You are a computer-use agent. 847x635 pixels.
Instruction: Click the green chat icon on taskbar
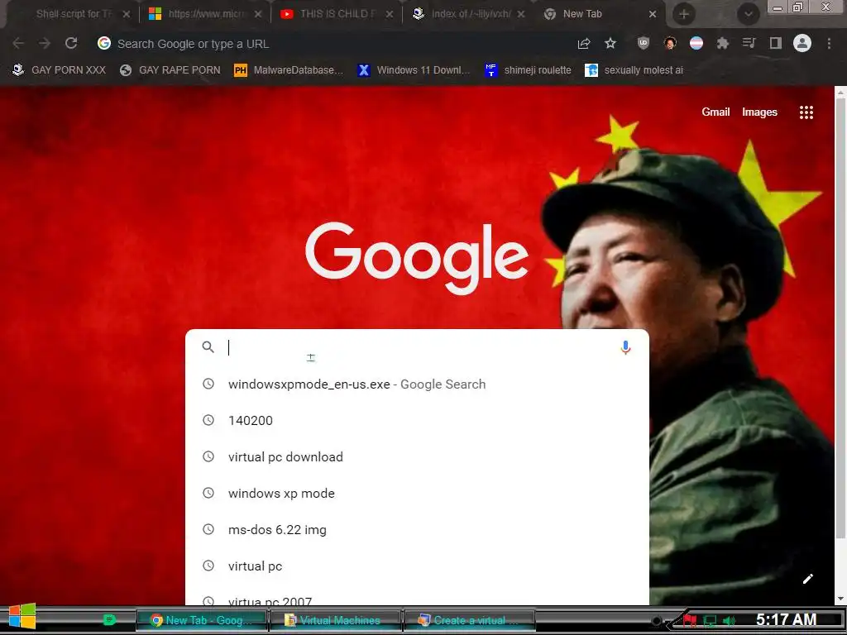click(x=109, y=620)
